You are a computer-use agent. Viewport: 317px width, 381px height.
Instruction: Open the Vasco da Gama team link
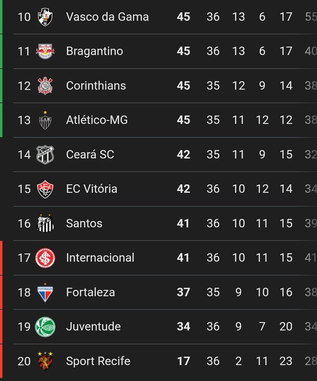(x=107, y=17)
